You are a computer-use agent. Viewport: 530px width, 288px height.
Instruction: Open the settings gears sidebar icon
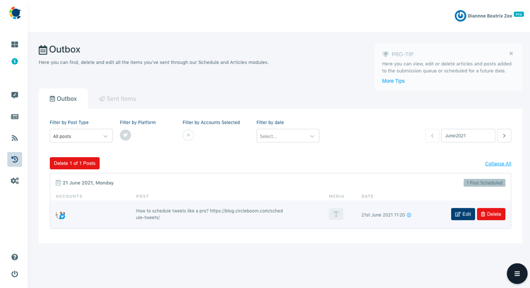click(x=15, y=181)
